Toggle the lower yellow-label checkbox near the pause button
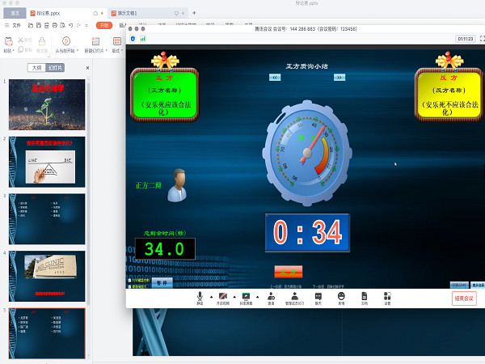The image size is (485, 364). (x=129, y=286)
